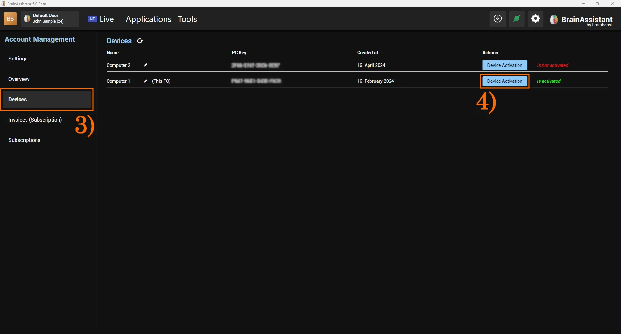Click the '(This PC)' label
Screen dimensions: 621x334
coord(161,81)
